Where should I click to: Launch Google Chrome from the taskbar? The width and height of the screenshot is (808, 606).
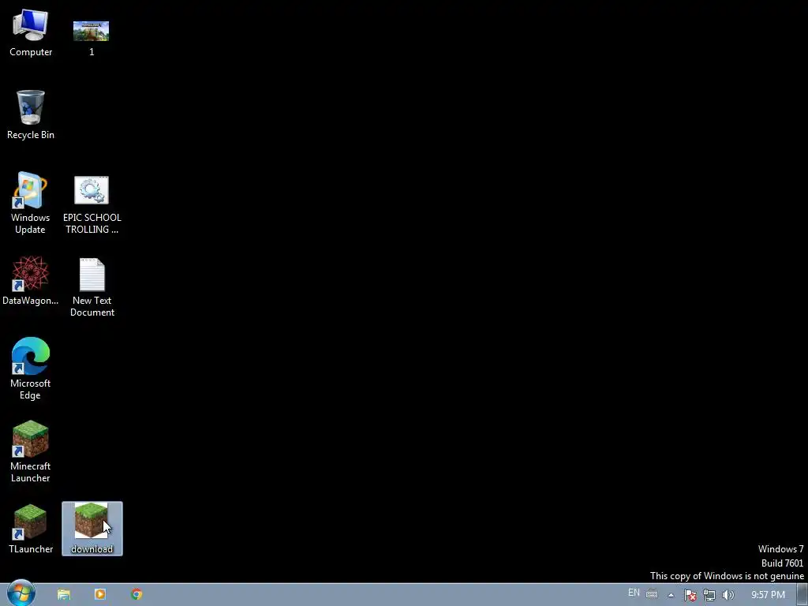(x=137, y=594)
